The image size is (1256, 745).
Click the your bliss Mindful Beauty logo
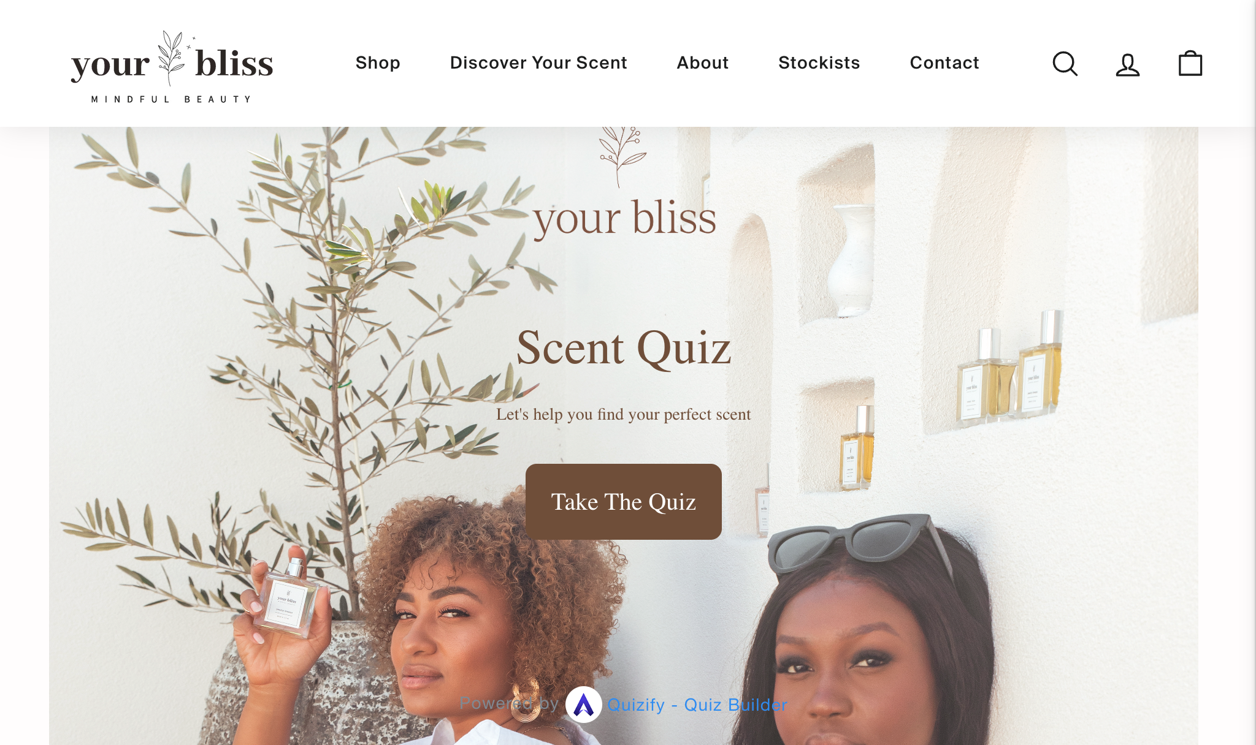click(x=172, y=66)
